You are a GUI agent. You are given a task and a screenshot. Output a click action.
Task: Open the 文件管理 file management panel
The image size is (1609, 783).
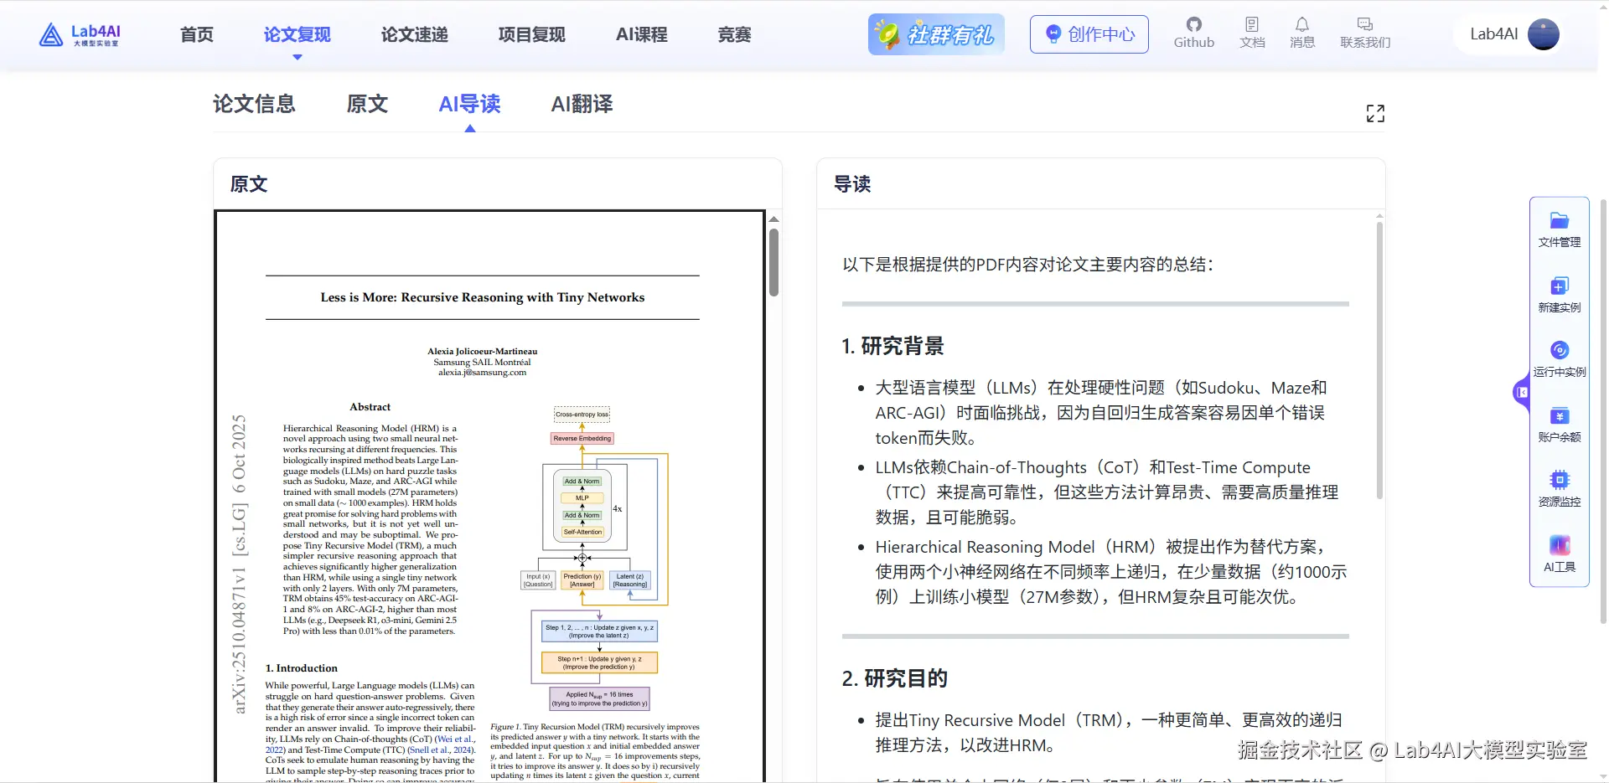point(1560,228)
